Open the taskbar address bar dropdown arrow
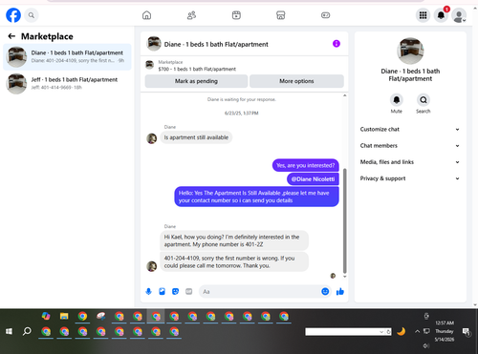Screen dimensions: 478x354 click(x=381, y=332)
